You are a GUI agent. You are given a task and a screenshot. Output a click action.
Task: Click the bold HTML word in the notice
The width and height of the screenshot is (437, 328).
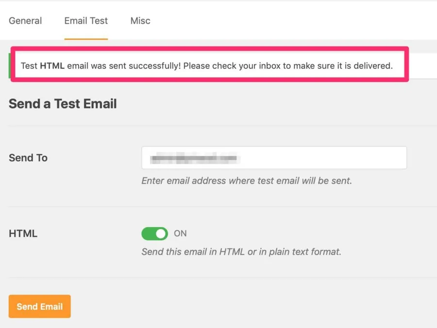(x=52, y=66)
